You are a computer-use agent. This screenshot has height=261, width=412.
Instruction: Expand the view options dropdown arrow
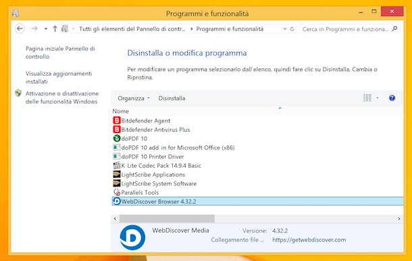tap(378, 98)
